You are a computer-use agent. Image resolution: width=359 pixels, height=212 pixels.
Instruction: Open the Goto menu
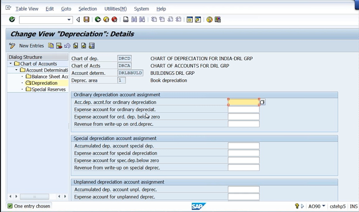coord(66,9)
